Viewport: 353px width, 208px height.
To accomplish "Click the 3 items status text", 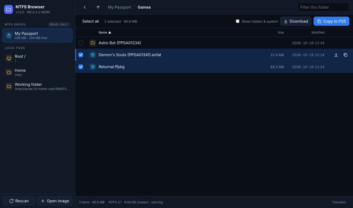I will (92, 202).
